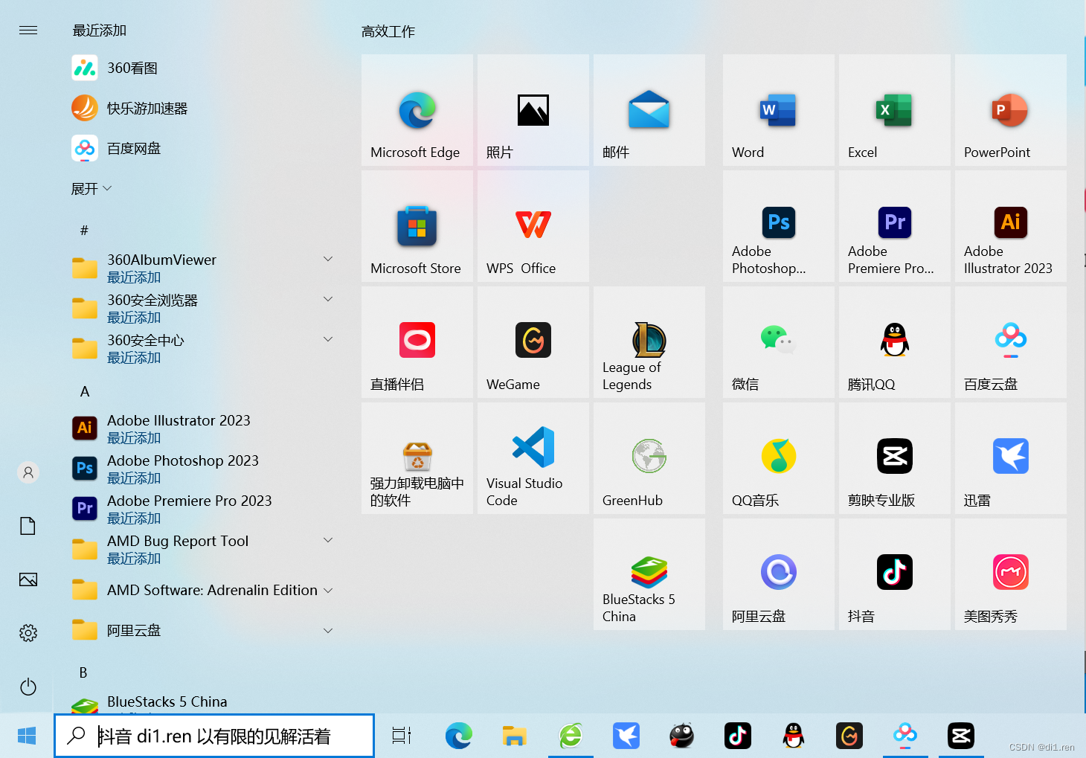
Task: Open the user account button
Action: pyautogui.click(x=28, y=472)
